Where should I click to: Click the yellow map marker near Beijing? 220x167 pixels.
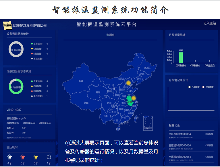point(128,83)
